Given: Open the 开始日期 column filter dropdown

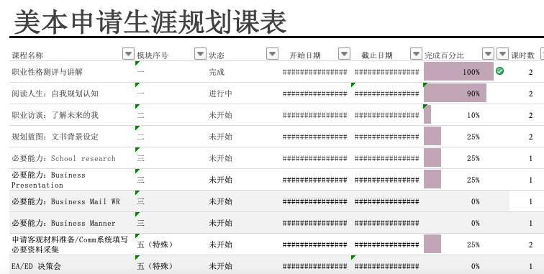Looking at the screenshot, I should (x=344, y=54).
